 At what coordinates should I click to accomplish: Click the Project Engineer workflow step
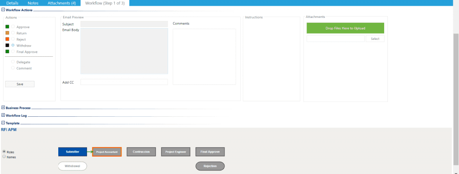click(x=176, y=152)
